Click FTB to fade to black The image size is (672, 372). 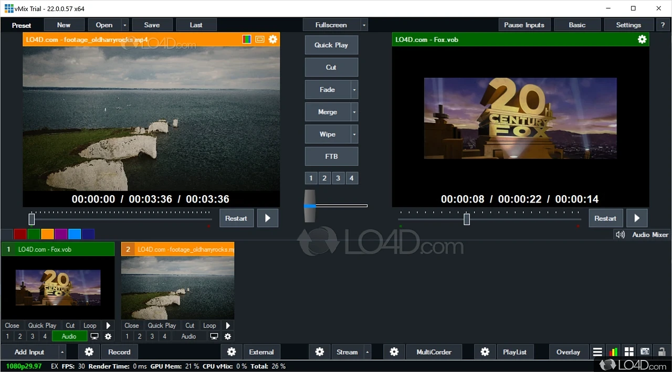(331, 156)
